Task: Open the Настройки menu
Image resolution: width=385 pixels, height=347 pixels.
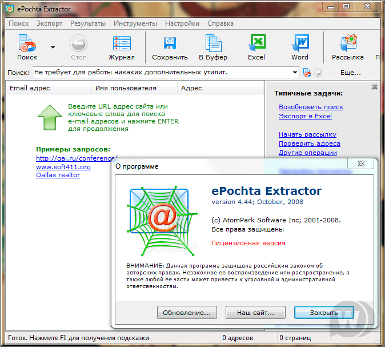Action: [182, 23]
